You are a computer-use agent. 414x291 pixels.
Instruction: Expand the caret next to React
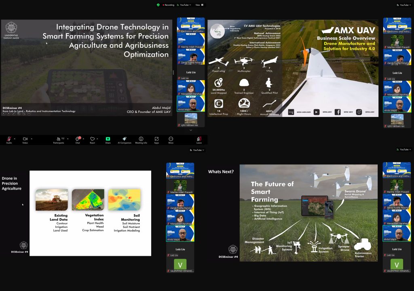tap(97, 139)
